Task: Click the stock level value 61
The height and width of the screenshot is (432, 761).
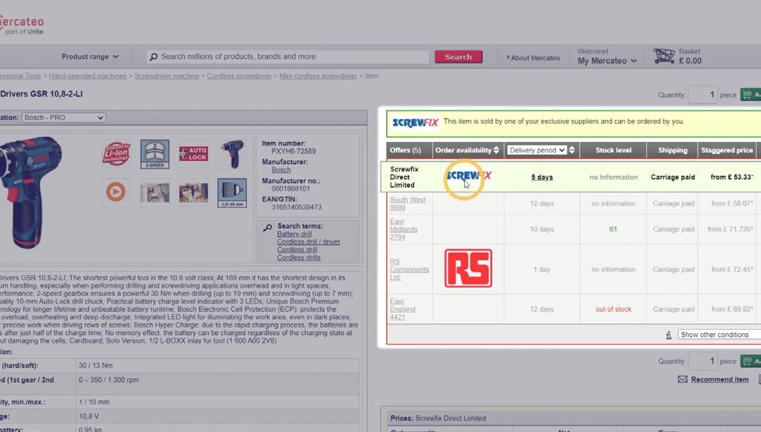Action: [613, 229]
